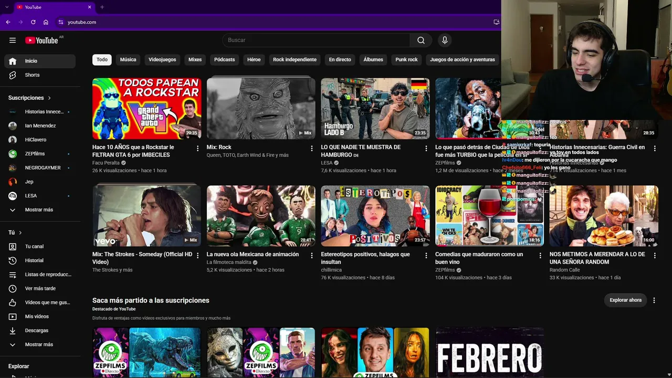Open HiClavero channel avatar
Screen dimensions: 672x378
(13, 140)
